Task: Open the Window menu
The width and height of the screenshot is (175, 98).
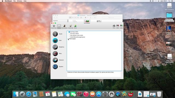Action: (x=19, y=1)
